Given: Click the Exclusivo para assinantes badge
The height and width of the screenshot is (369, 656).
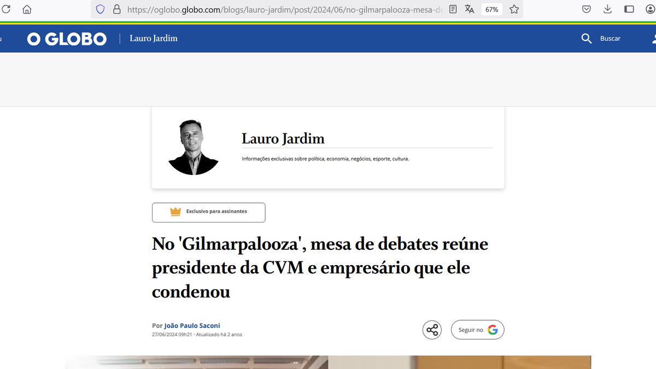Looking at the screenshot, I should tap(209, 213).
